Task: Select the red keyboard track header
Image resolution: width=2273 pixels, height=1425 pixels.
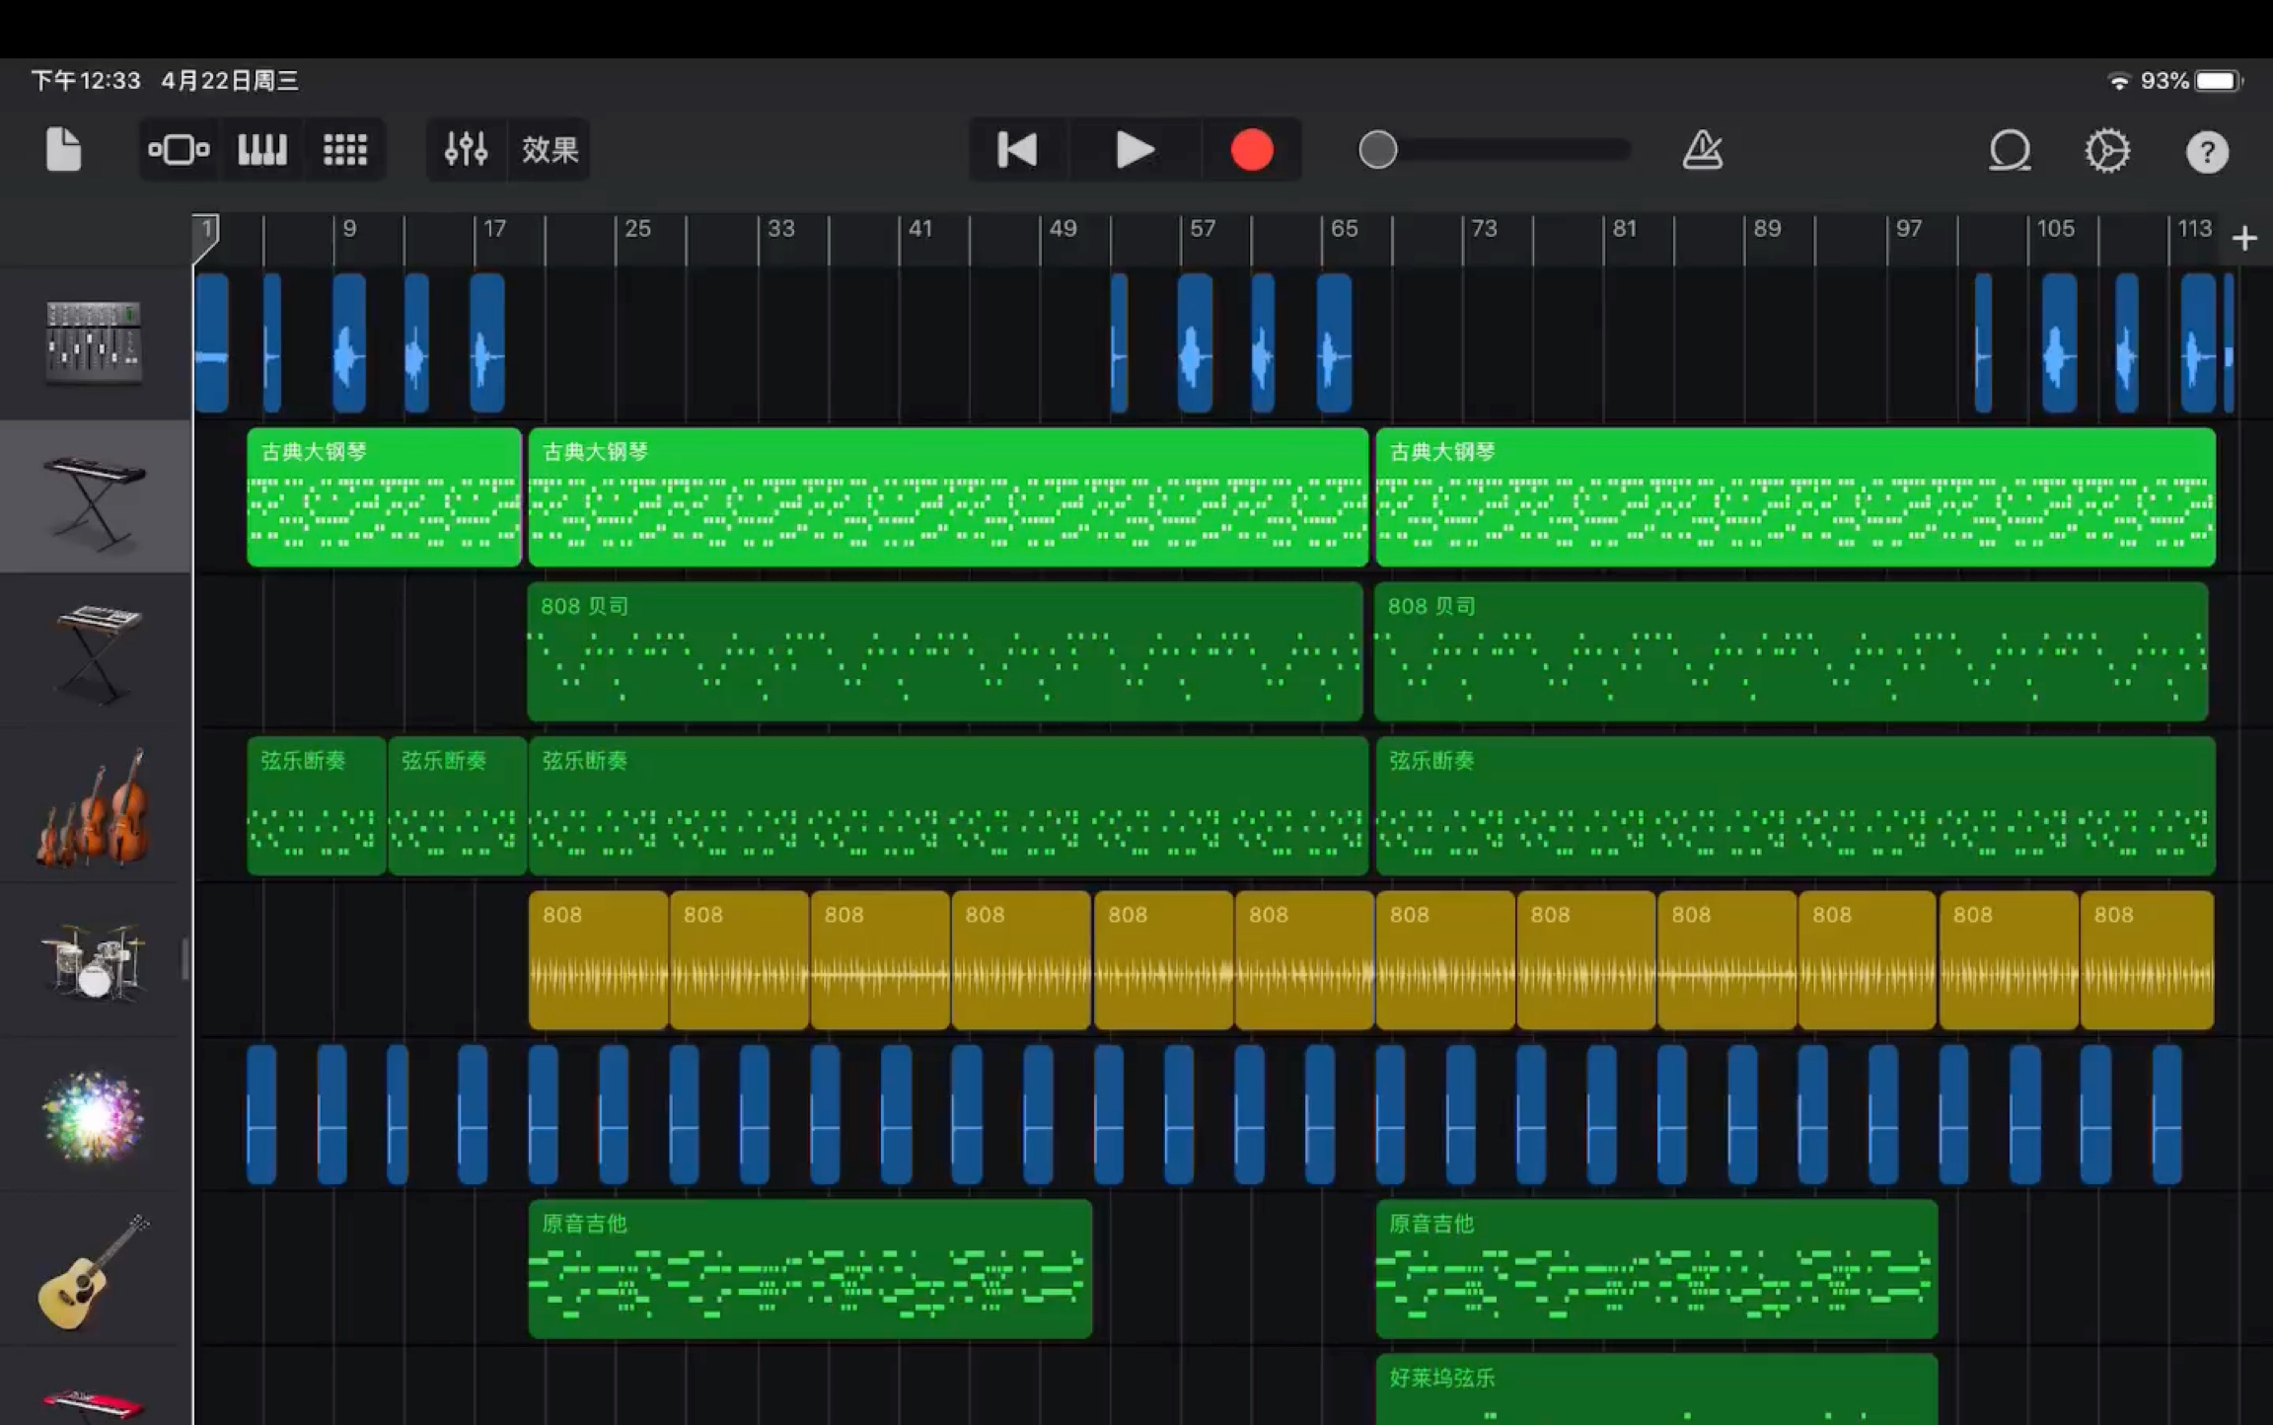Action: (x=95, y=1387)
